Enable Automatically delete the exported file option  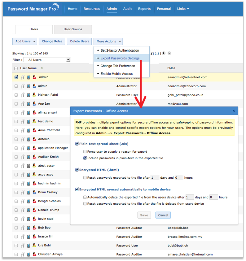pyautogui.click(x=85, y=197)
